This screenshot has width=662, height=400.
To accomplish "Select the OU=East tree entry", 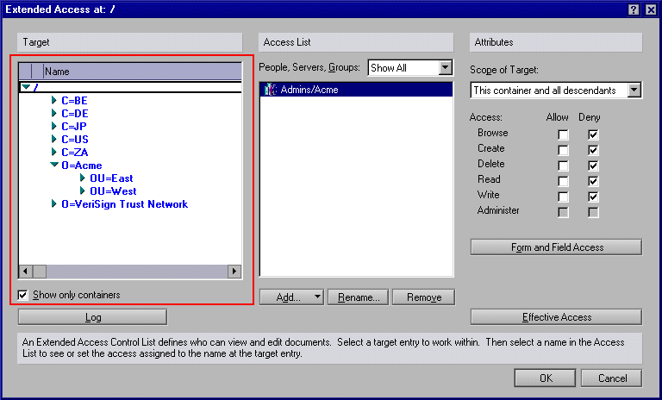I will [111, 178].
